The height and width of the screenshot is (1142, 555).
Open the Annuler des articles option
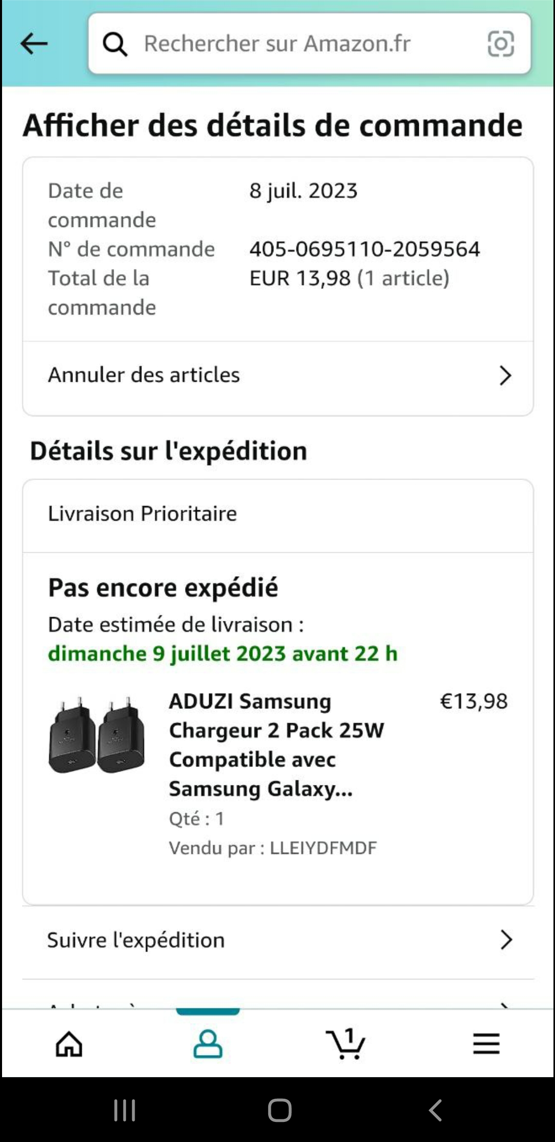144,375
